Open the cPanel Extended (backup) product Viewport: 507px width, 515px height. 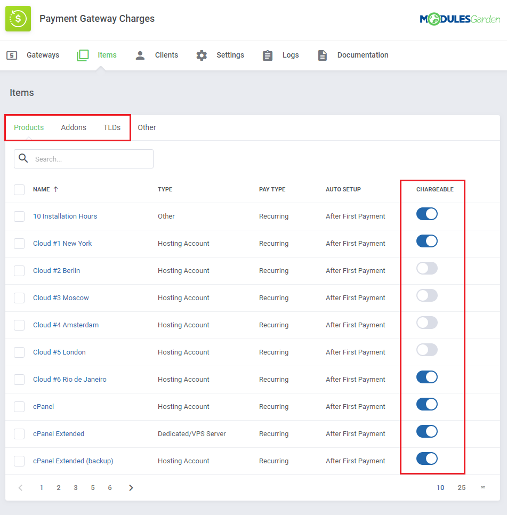coord(73,461)
